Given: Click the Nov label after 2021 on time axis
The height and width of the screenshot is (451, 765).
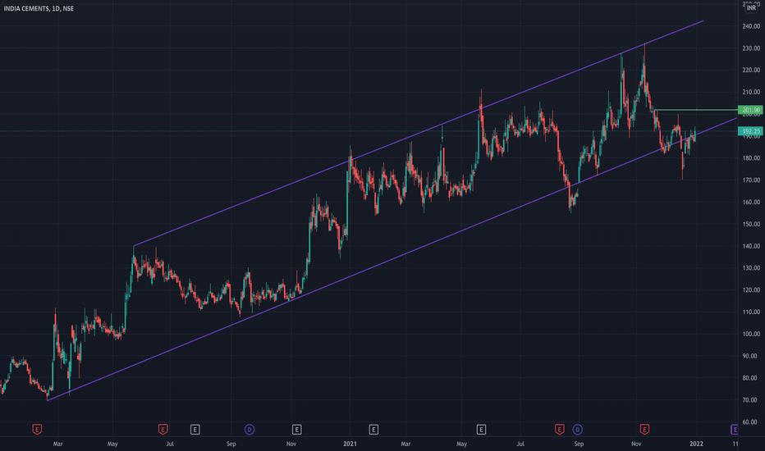Looking at the screenshot, I should click(x=636, y=444).
